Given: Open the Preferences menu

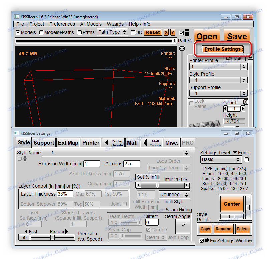Looking at the screenshot, I should click(62, 24).
